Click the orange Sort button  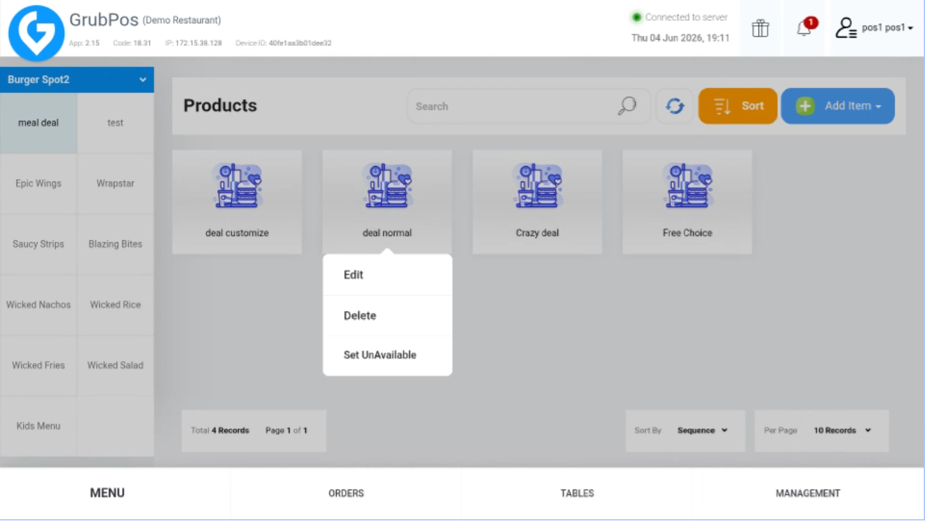738,106
